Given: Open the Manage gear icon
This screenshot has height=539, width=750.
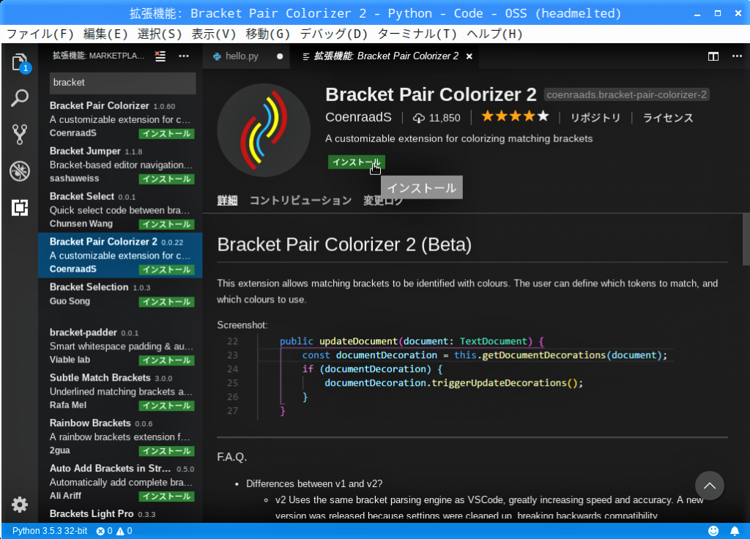Looking at the screenshot, I should (x=20, y=505).
